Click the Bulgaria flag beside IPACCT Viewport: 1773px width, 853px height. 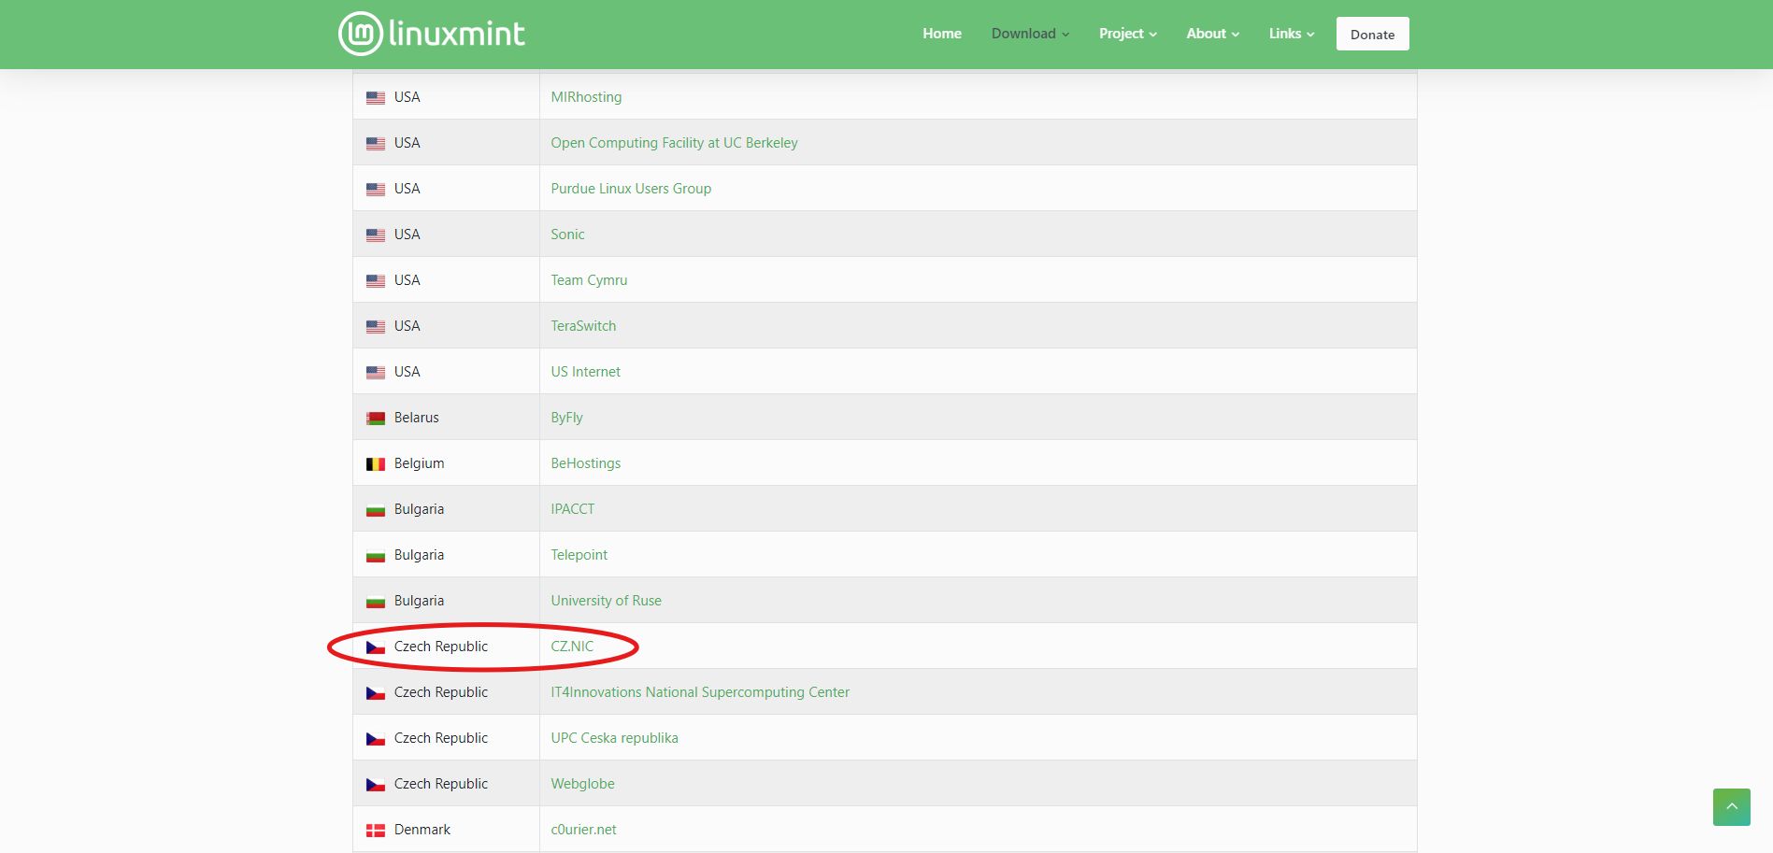tap(376, 510)
